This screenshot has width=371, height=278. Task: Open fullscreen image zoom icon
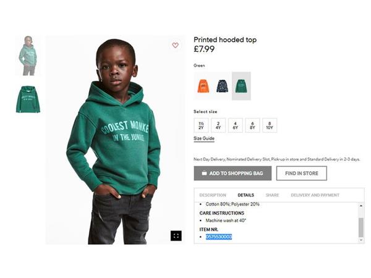176,236
